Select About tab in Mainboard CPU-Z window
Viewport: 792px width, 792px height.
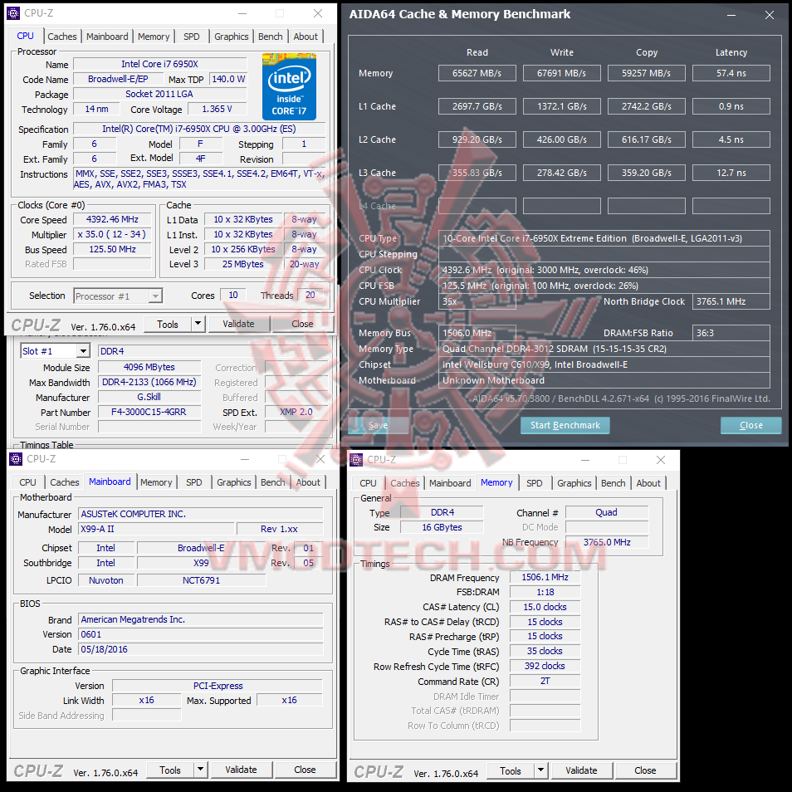pyautogui.click(x=308, y=482)
